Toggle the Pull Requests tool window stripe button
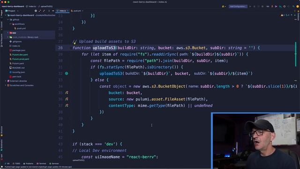 click(1, 40)
